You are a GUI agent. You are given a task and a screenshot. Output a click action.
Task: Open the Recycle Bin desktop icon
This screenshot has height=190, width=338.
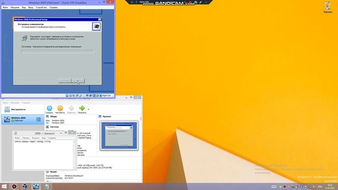point(327,7)
